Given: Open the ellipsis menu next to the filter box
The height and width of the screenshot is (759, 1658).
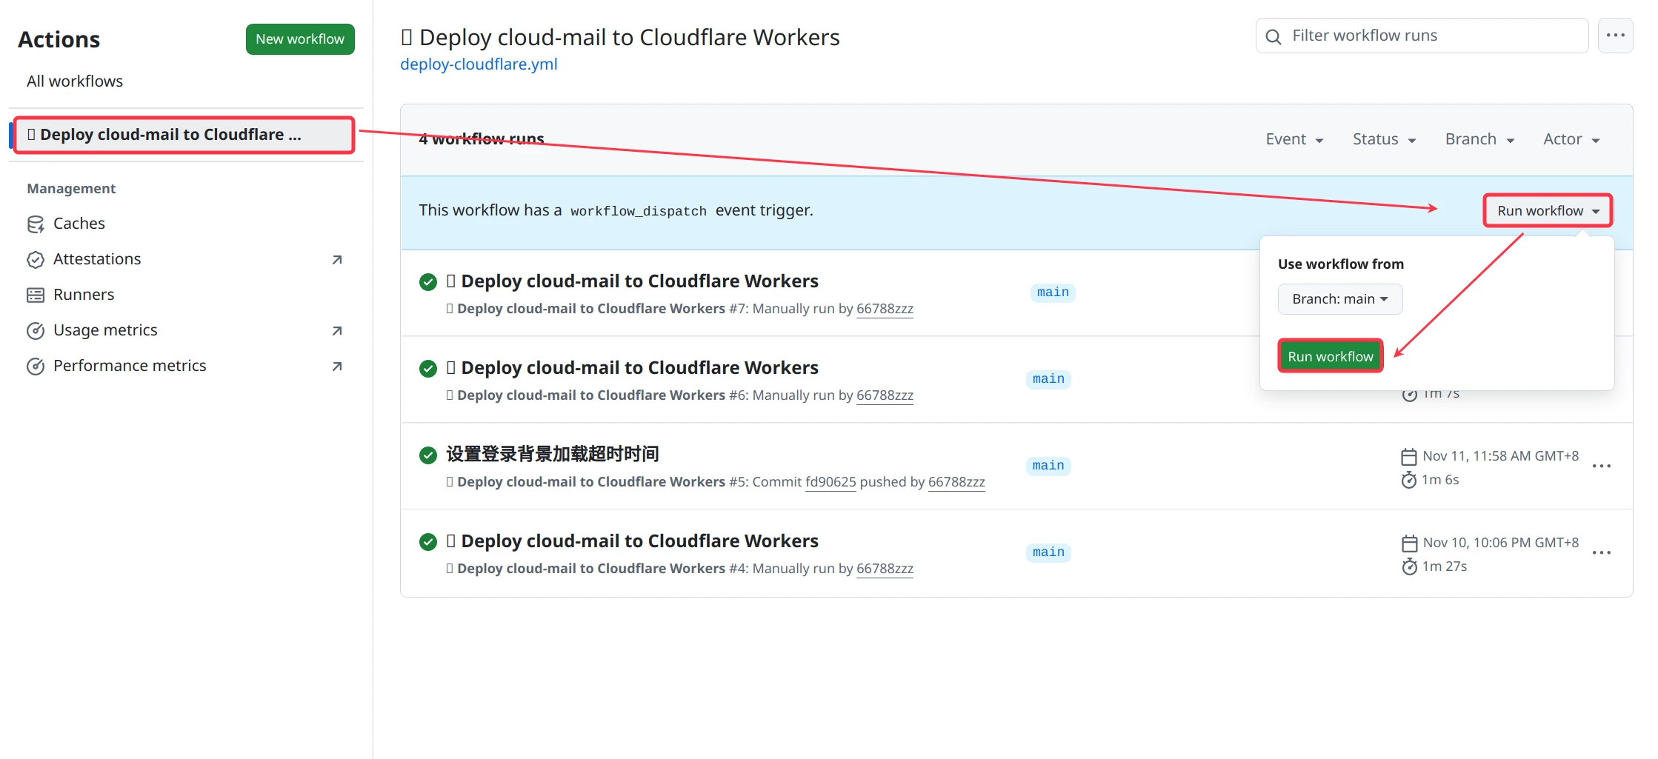Looking at the screenshot, I should [1615, 35].
